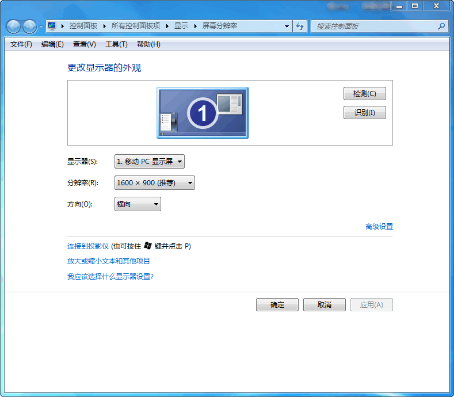Image resolution: width=454 pixels, height=397 pixels.
Task: Click the Back navigation arrow button
Action: (x=13, y=26)
